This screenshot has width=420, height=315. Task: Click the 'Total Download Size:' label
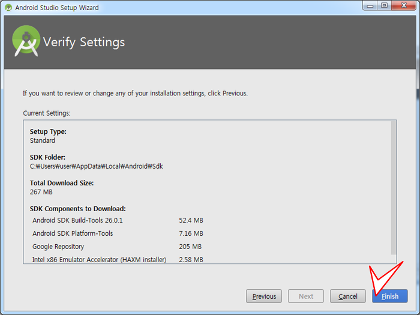coord(62,183)
